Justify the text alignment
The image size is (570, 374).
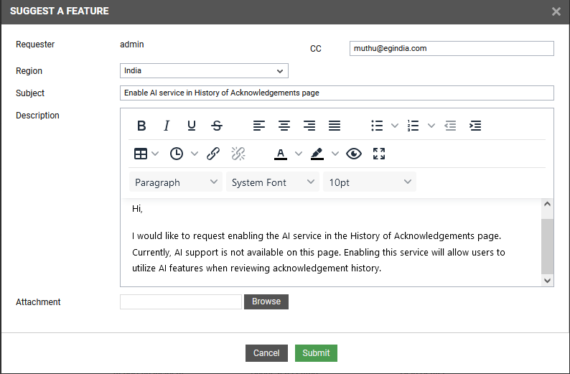pos(335,126)
